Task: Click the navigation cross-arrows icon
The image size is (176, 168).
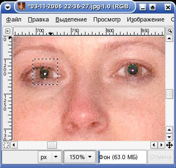Action: (x=169, y=145)
